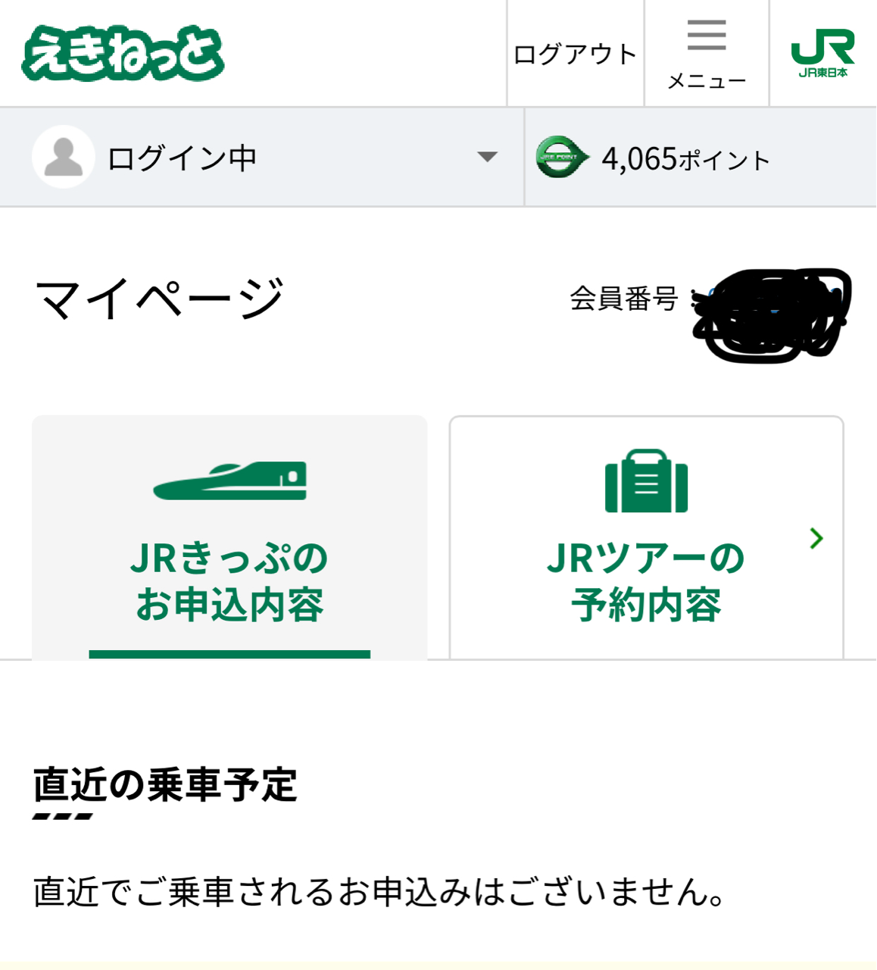
Task: Expand the ログイン中 dropdown arrow
Action: tap(487, 157)
